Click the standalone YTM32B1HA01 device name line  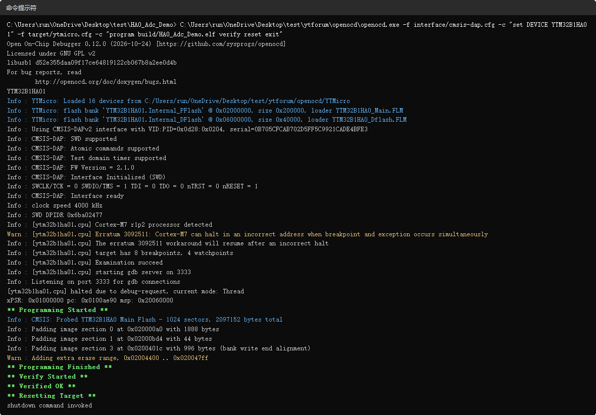(x=26, y=91)
